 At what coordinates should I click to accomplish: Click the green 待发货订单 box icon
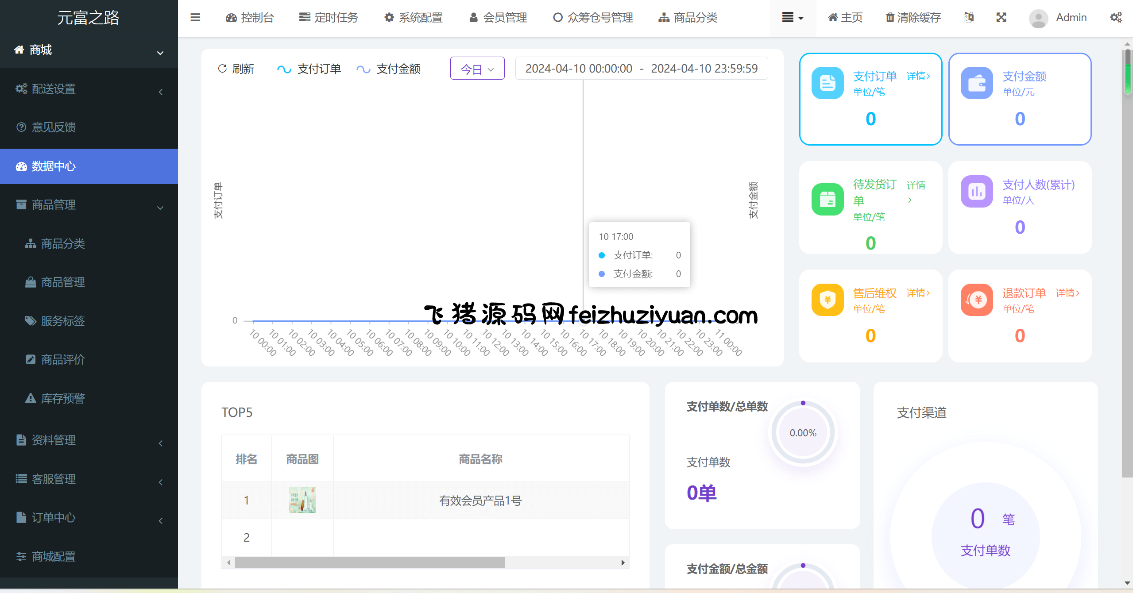coord(827,199)
